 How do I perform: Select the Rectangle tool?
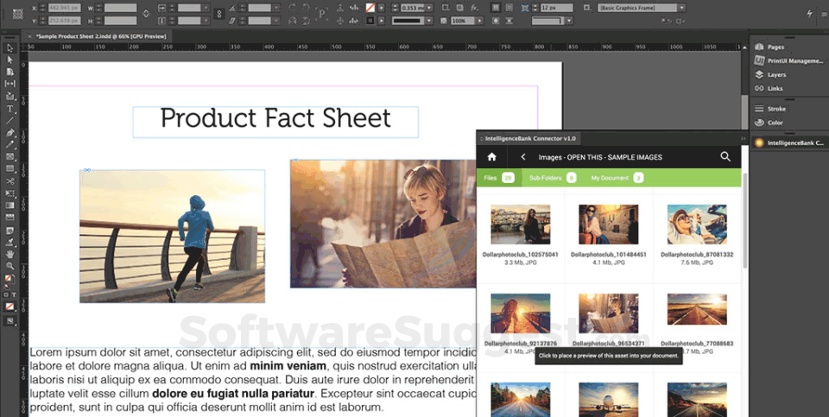pos(10,168)
